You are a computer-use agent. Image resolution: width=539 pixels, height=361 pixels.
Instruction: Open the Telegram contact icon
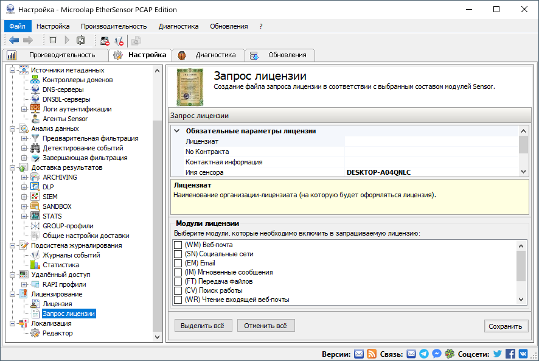424,354
